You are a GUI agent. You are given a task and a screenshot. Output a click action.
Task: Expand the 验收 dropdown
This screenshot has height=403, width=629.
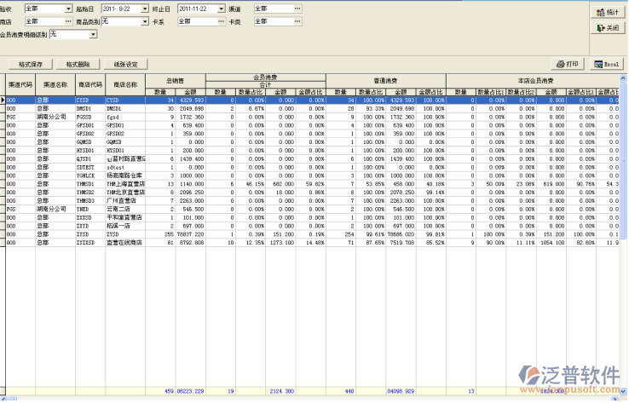tap(69, 9)
